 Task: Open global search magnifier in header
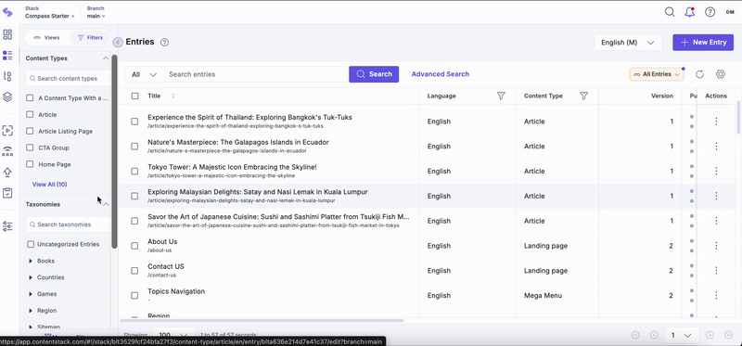(x=670, y=12)
